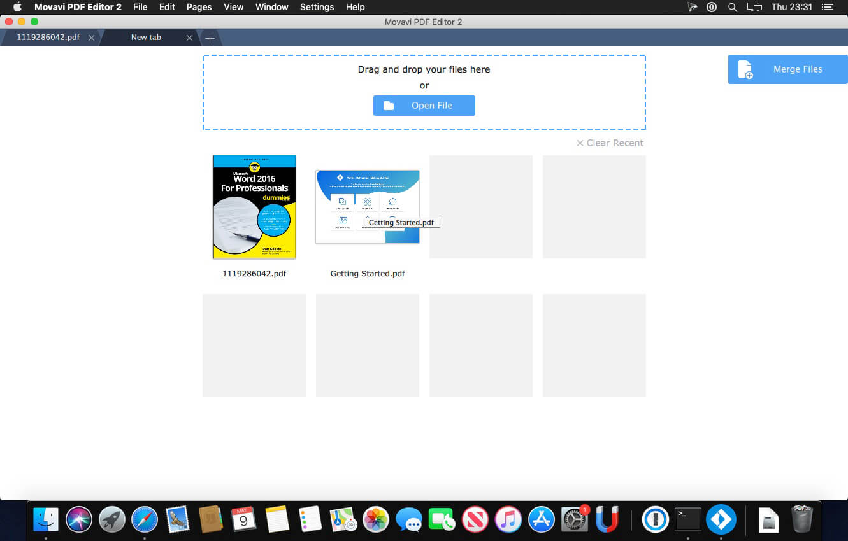
Task: Open Messages app in the dock
Action: point(409,519)
